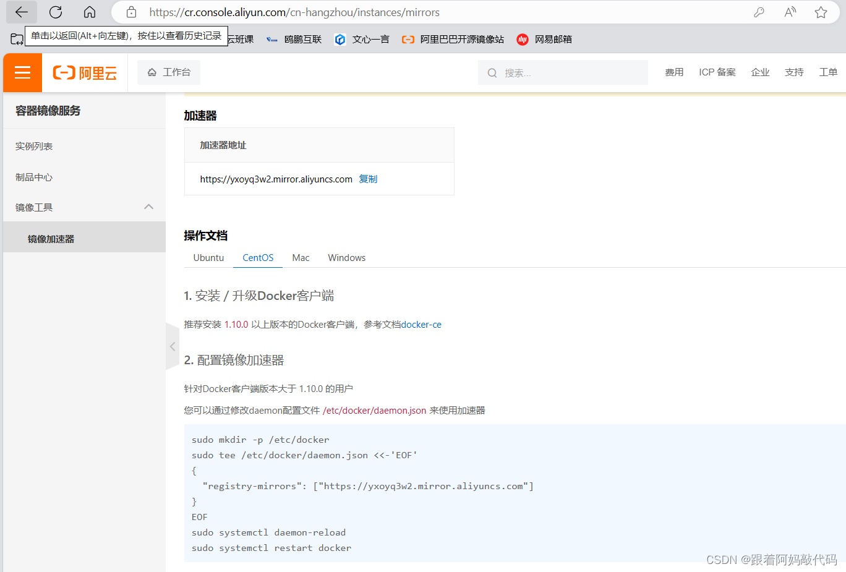Click the Aliyun logo

point(84,72)
